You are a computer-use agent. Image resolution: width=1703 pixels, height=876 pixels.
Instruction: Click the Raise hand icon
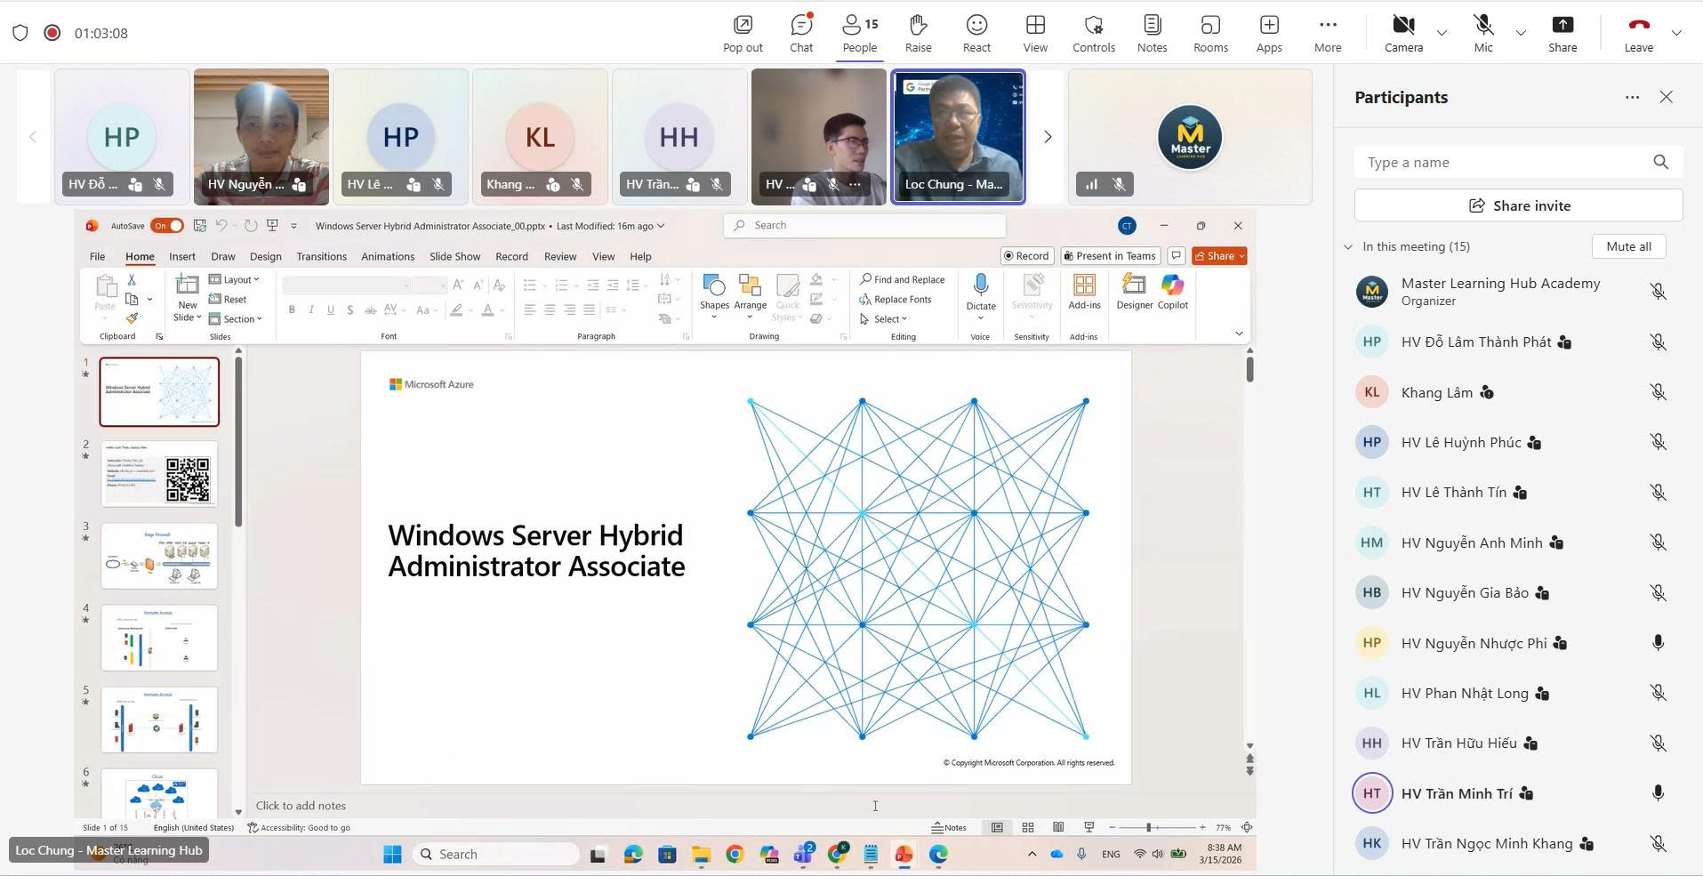click(918, 33)
